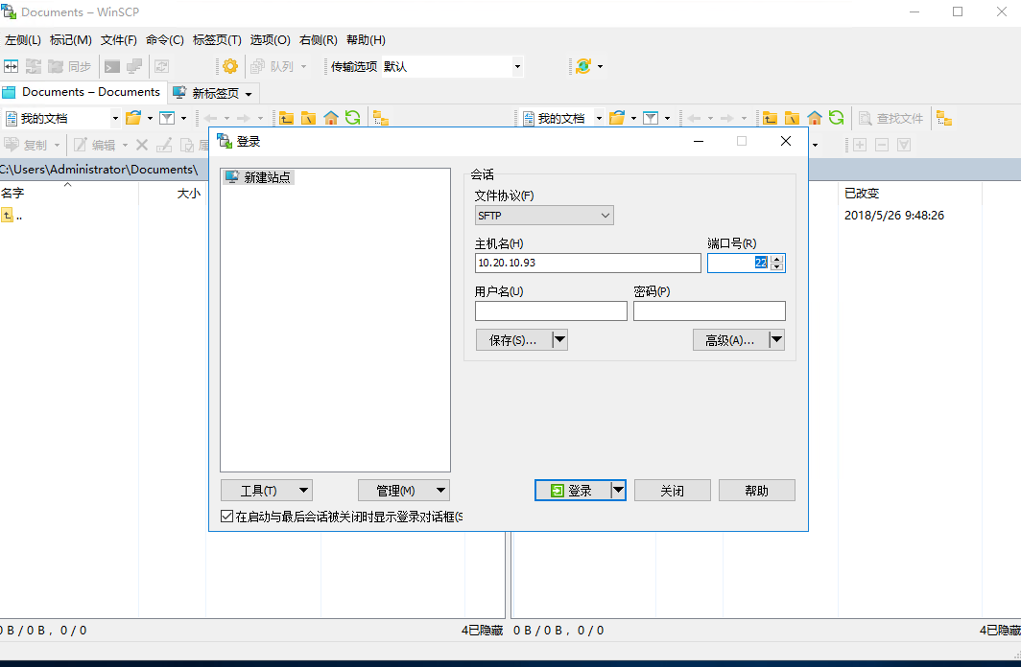Open the 标签页(T) menu
The width and height of the screenshot is (1021, 667).
(x=217, y=40)
